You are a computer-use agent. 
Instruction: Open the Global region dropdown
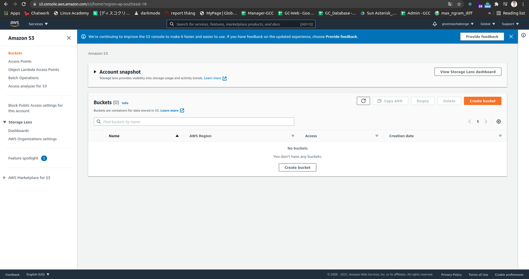pyautogui.click(x=488, y=24)
